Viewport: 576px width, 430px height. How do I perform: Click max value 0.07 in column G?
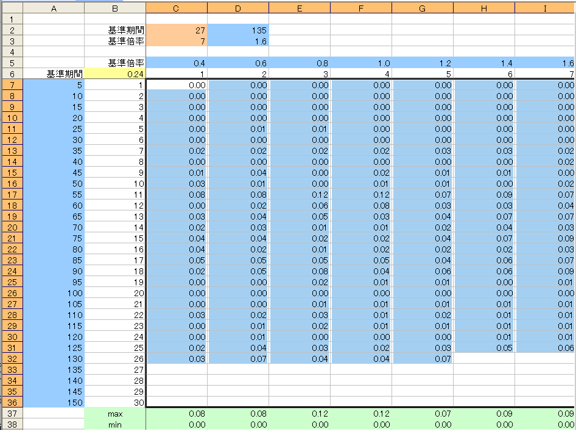click(423, 414)
